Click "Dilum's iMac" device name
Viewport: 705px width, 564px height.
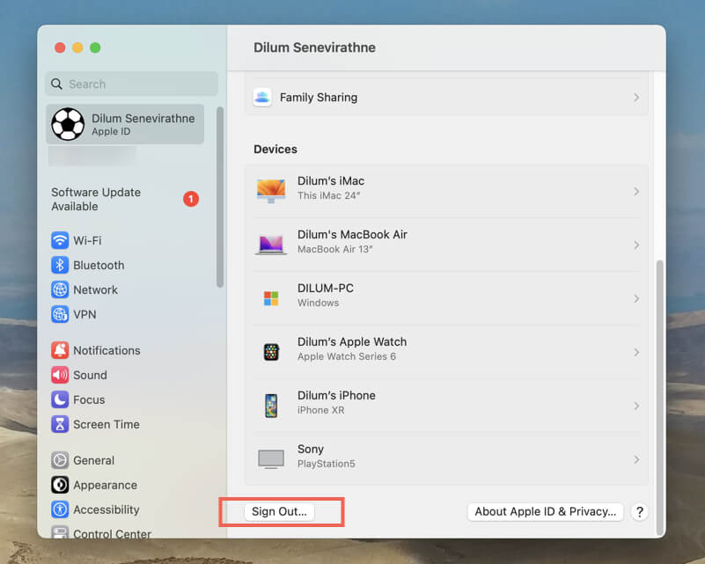[331, 180]
